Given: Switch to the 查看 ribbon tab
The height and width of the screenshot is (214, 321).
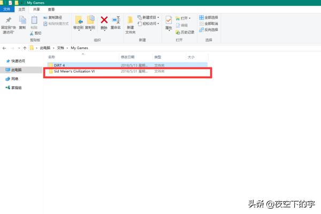Looking at the screenshot, I should 51,10.
